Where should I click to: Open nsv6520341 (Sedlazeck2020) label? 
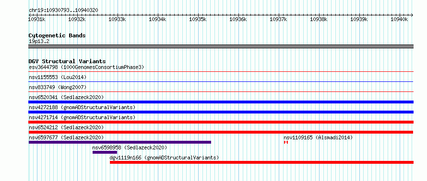[66, 97]
